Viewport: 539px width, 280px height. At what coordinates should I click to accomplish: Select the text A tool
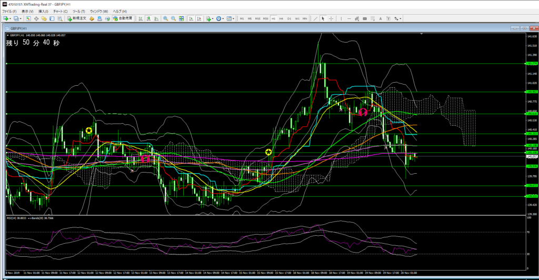(381, 18)
